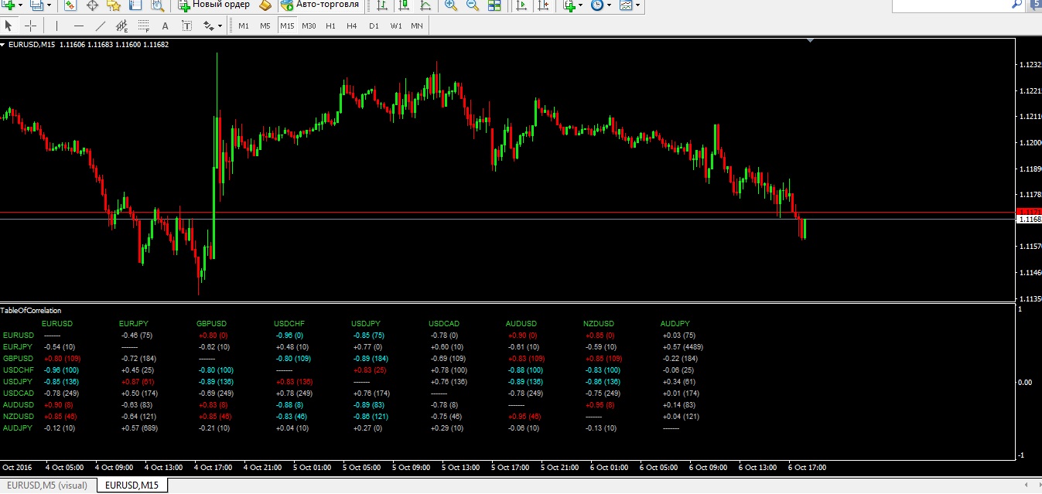
Task: Draw a vertical line
Action: pyautogui.click(x=56, y=26)
